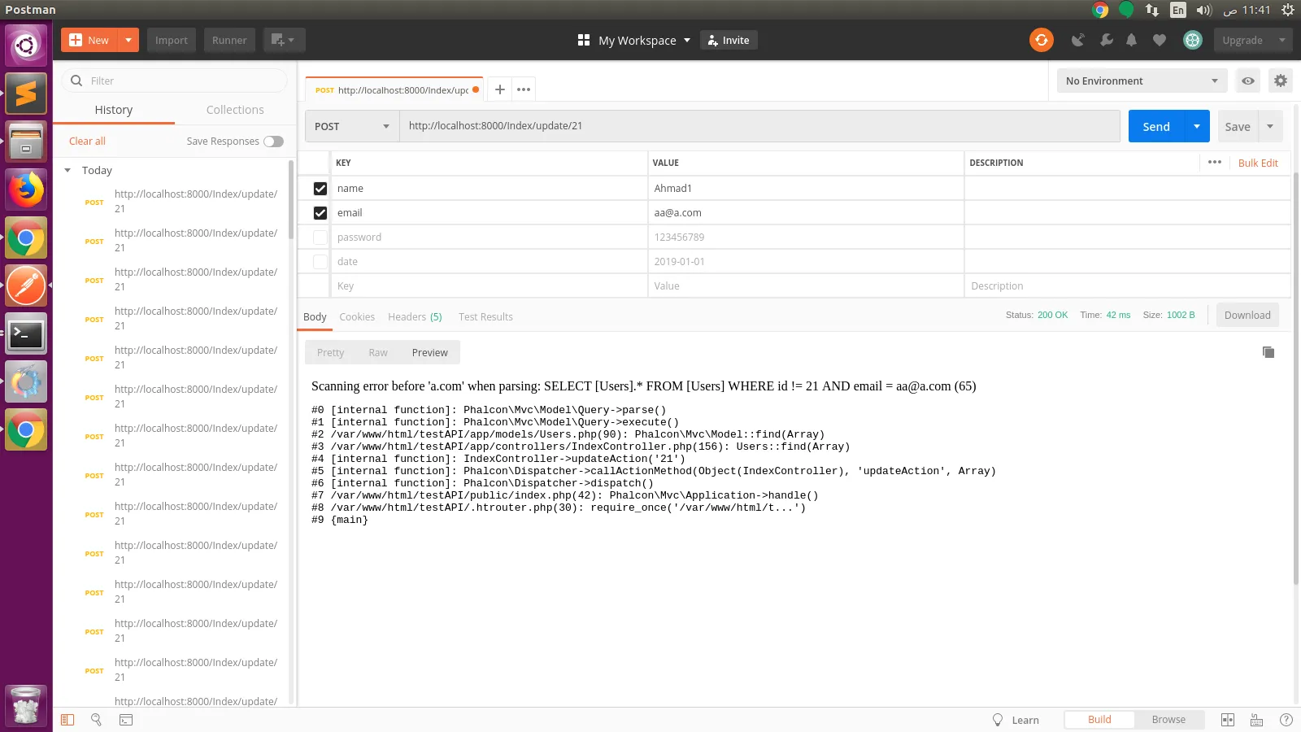Click the history Filter search field
This screenshot has height=732, width=1301.
[175, 81]
